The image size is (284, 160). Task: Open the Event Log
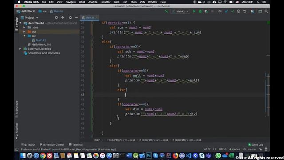coord(256,144)
